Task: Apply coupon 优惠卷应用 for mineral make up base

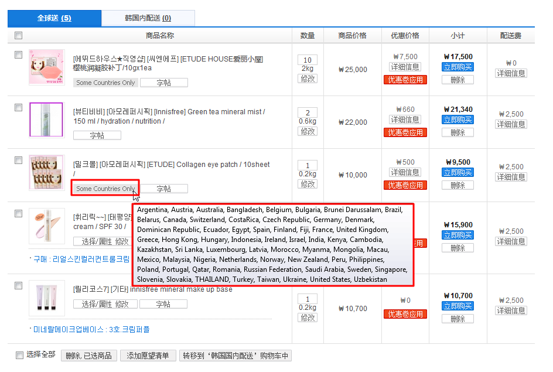Action: [405, 314]
